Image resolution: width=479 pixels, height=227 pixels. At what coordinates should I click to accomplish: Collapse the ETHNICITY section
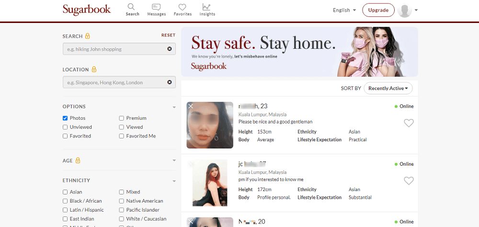tap(174, 181)
